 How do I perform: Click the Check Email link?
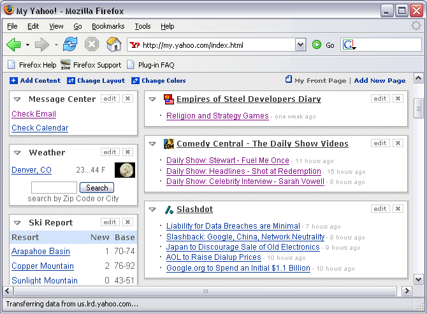tap(34, 114)
